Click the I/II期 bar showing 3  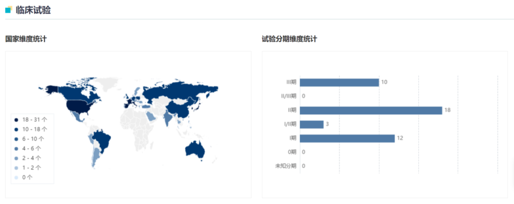312,124
